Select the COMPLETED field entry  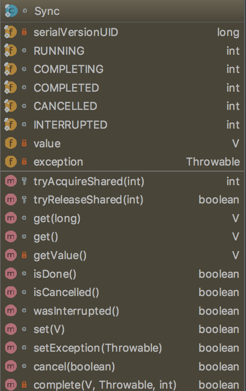coord(123,87)
